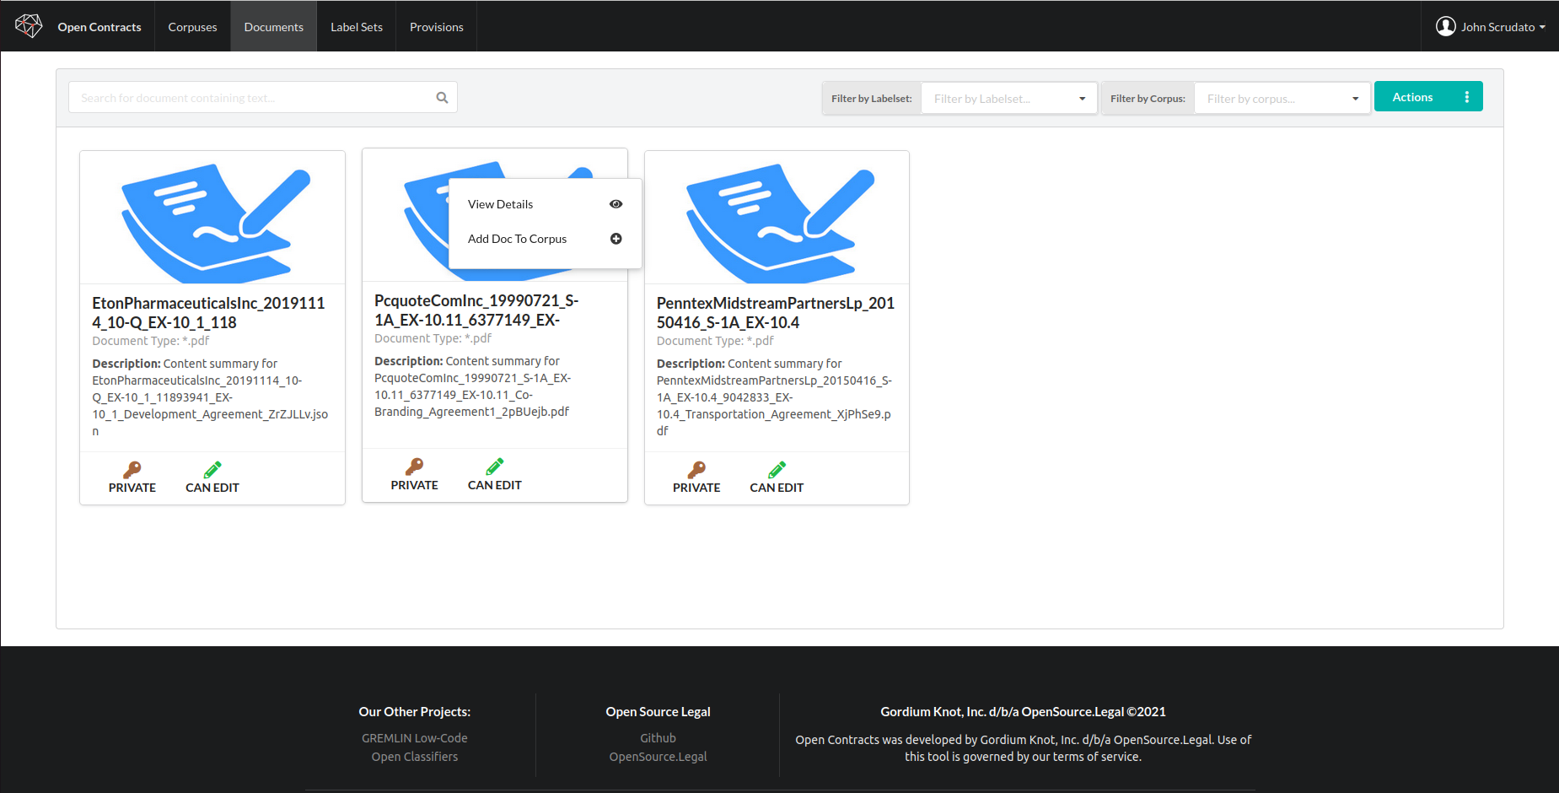Switch to the Documents tab
The height and width of the screenshot is (793, 1559).
point(274,27)
